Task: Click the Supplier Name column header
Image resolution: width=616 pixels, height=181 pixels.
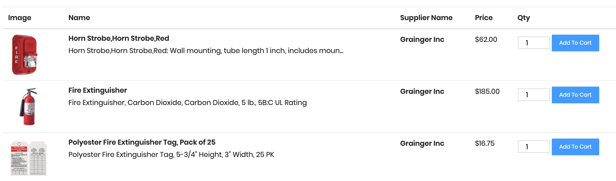Action: (x=426, y=18)
